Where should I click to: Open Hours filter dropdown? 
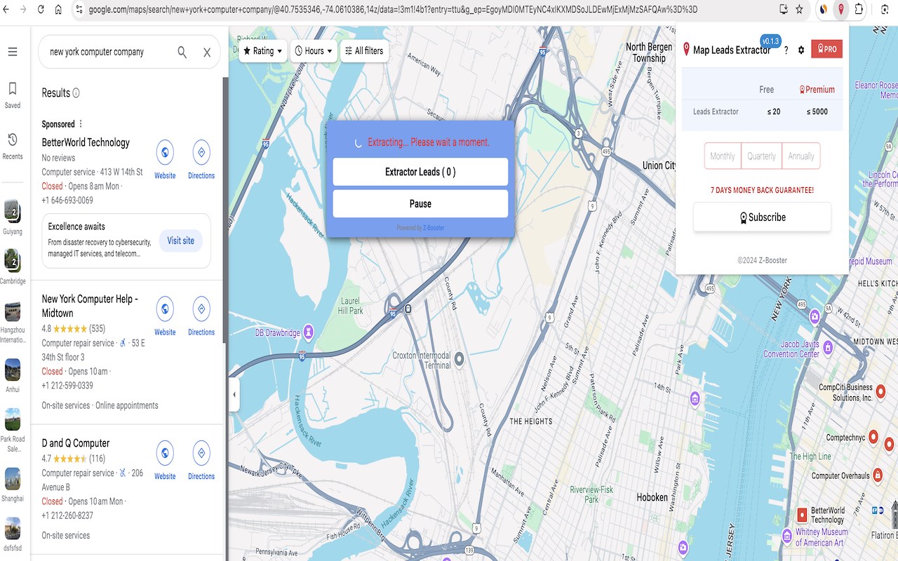click(x=314, y=51)
